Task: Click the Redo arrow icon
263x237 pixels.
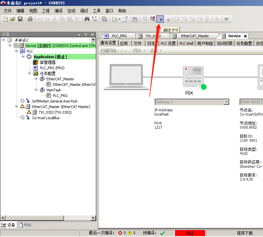Action: tap(47, 19)
